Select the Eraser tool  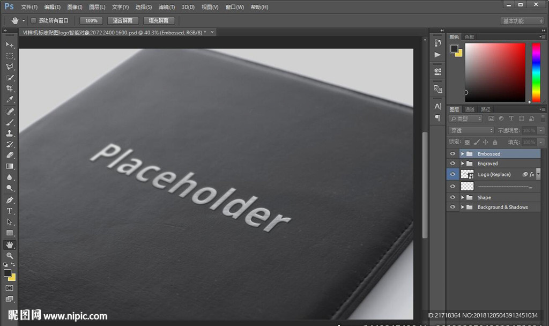pyautogui.click(x=10, y=155)
